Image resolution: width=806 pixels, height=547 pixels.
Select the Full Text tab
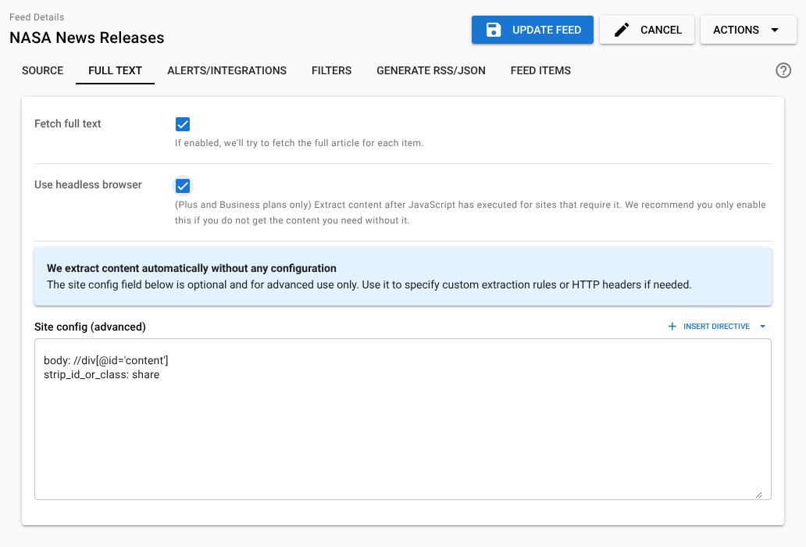[115, 70]
